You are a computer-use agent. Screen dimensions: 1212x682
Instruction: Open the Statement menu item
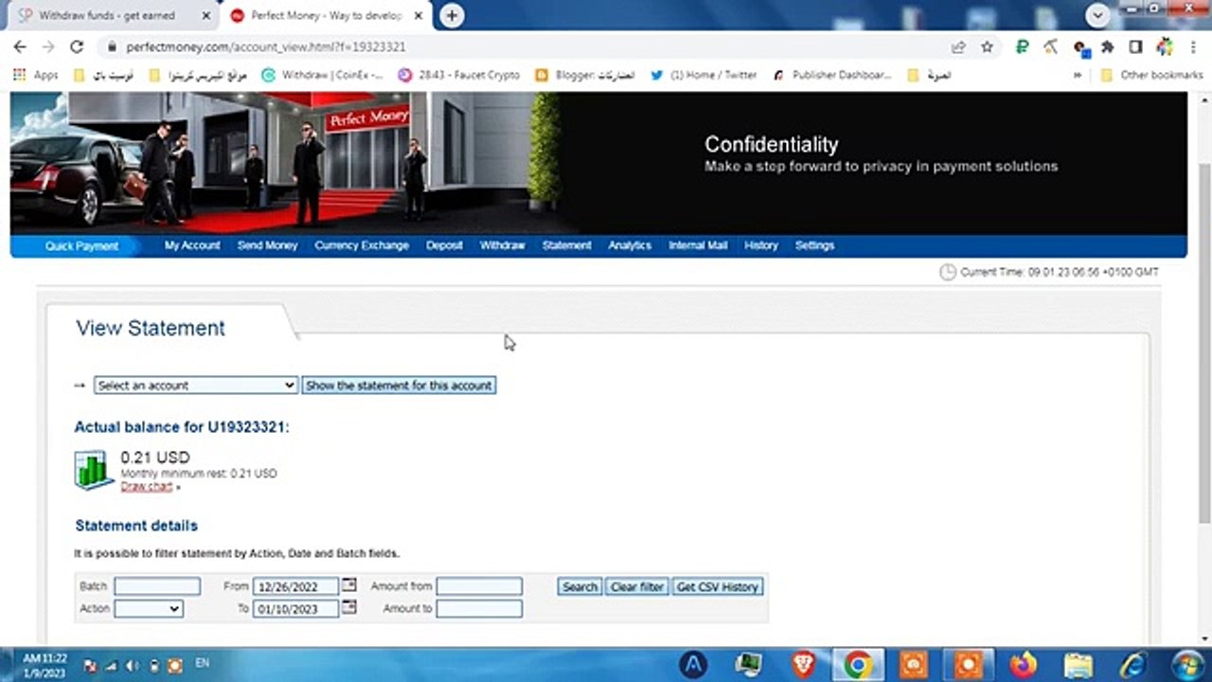pyautogui.click(x=566, y=245)
